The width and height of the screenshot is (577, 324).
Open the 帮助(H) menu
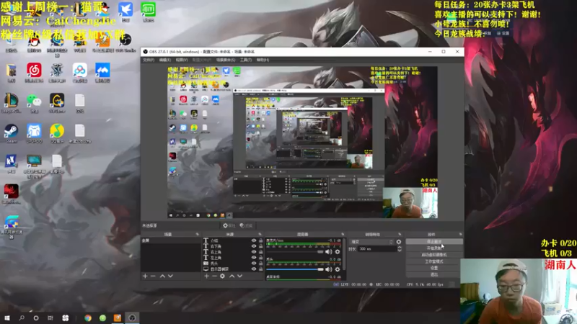[263, 60]
